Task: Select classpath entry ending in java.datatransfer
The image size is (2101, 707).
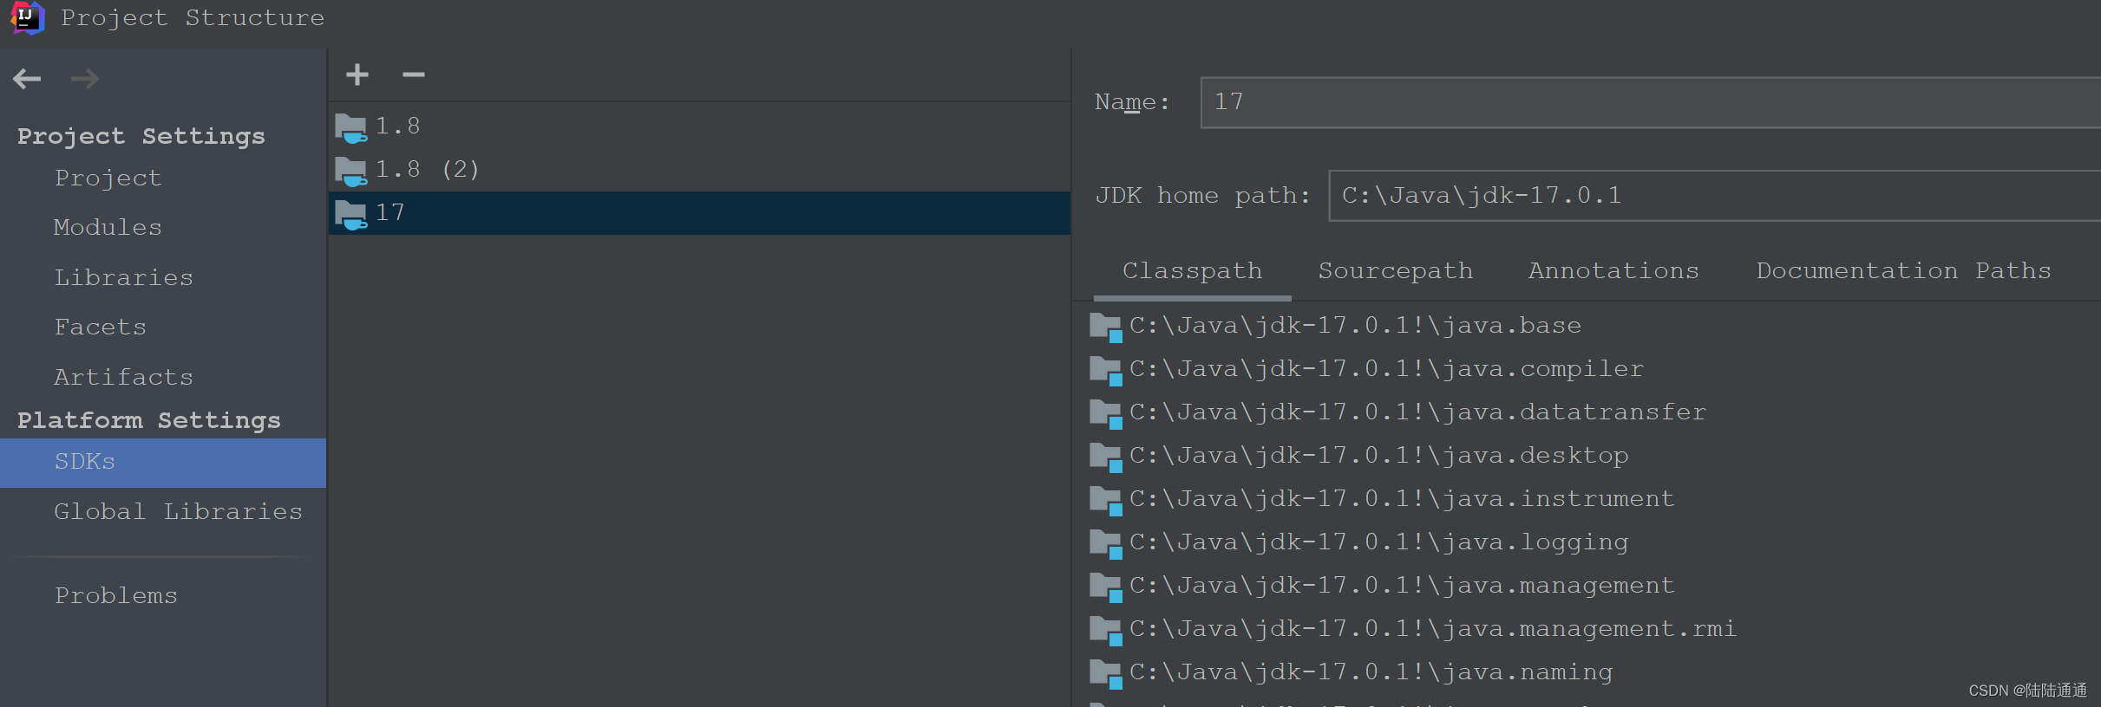Action: click(1418, 412)
